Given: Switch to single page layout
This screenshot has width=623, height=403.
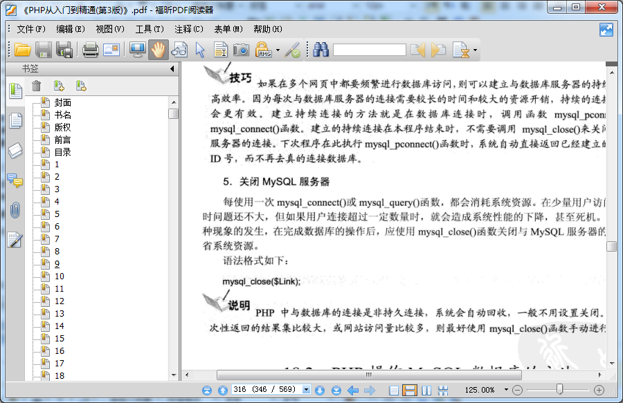Looking at the screenshot, I should (x=394, y=391).
